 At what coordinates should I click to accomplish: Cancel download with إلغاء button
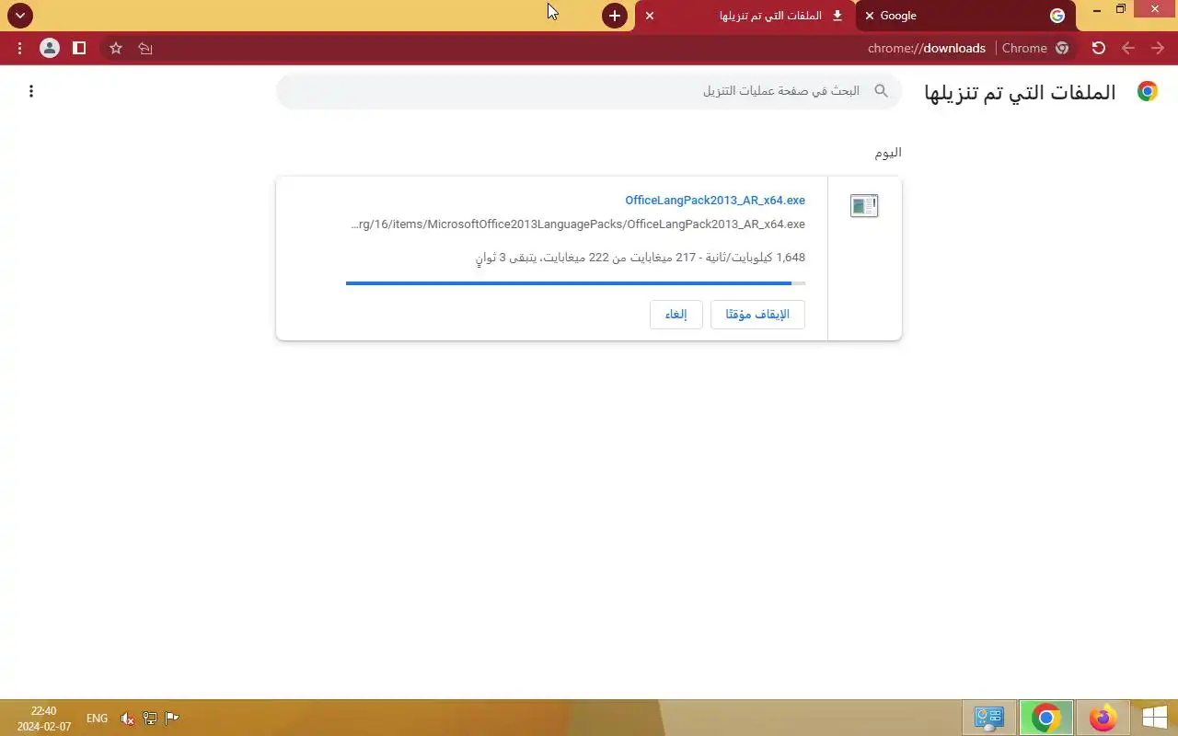pyautogui.click(x=676, y=315)
